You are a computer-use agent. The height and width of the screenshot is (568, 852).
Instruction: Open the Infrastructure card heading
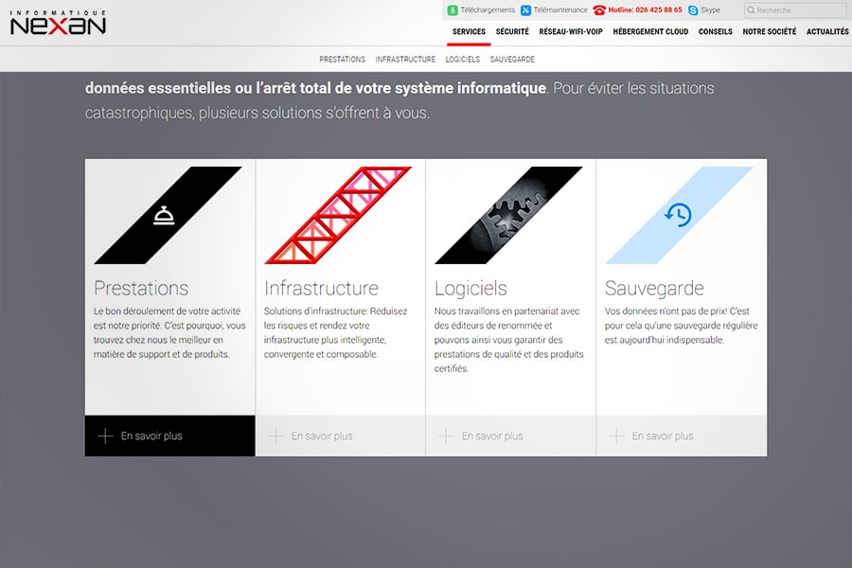coord(321,289)
